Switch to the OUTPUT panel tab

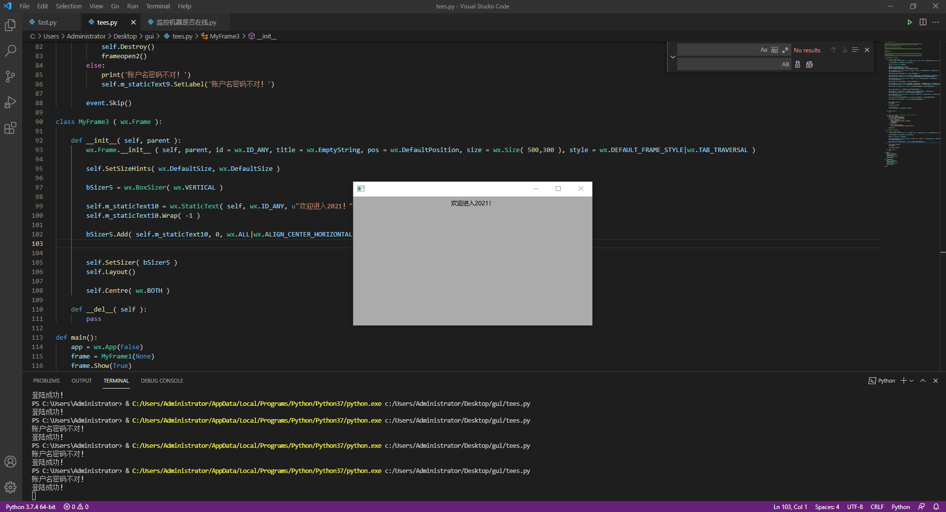(x=82, y=381)
